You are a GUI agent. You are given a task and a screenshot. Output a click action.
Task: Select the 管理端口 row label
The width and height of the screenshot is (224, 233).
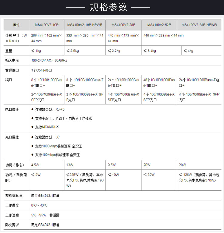click(x=12, y=70)
